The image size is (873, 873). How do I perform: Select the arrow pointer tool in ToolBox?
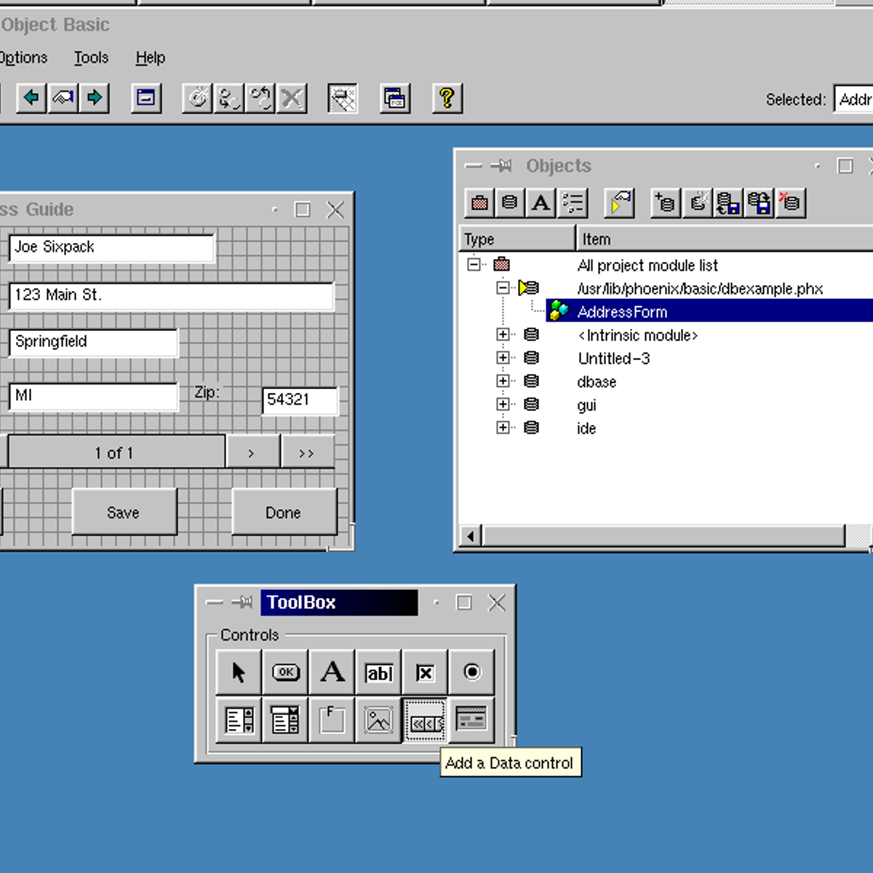click(239, 672)
